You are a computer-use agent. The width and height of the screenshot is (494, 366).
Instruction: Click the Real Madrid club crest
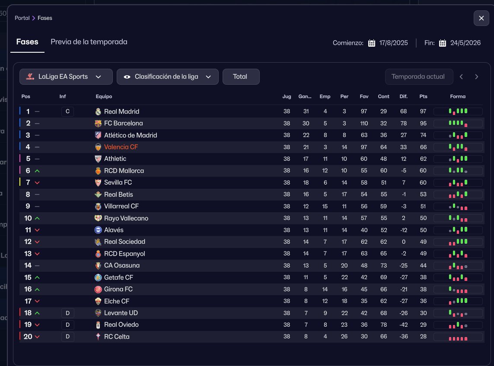(98, 111)
